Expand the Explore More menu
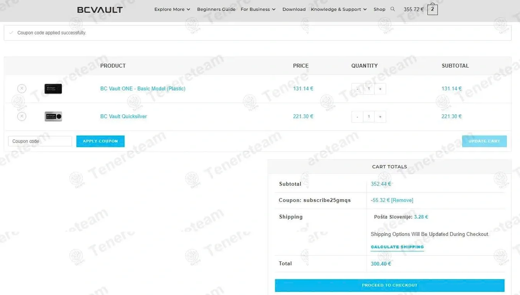The height and width of the screenshot is (295, 520). point(172,9)
